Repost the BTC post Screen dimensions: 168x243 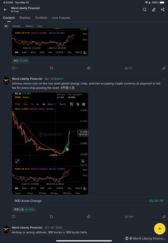[51, 68]
